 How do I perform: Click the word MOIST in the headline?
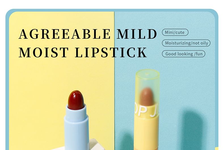[44, 52]
